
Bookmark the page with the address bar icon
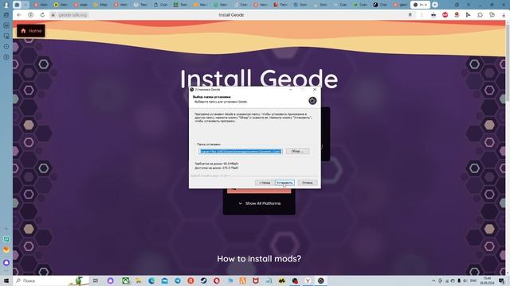410,15
